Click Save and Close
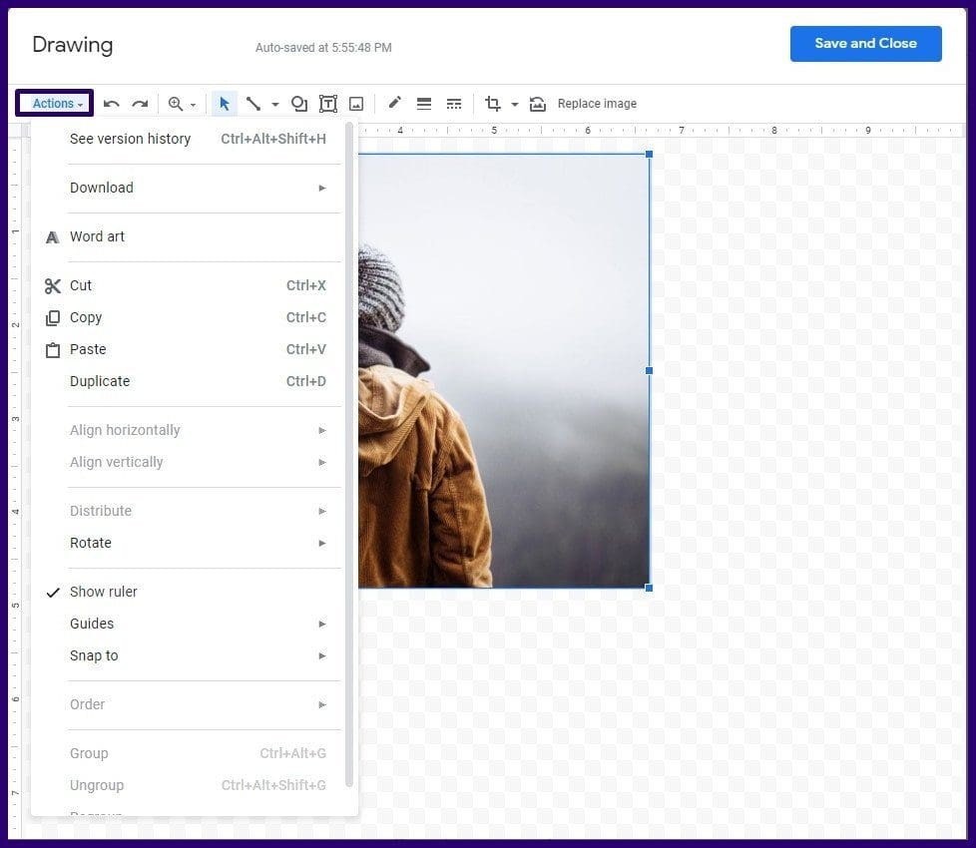This screenshot has height=848, width=976. pyautogui.click(x=865, y=44)
